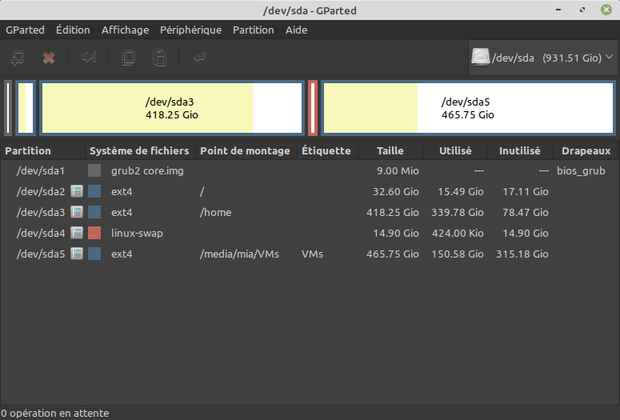Sort by Point de montage column header
The height and width of the screenshot is (420, 620).
coord(246,150)
